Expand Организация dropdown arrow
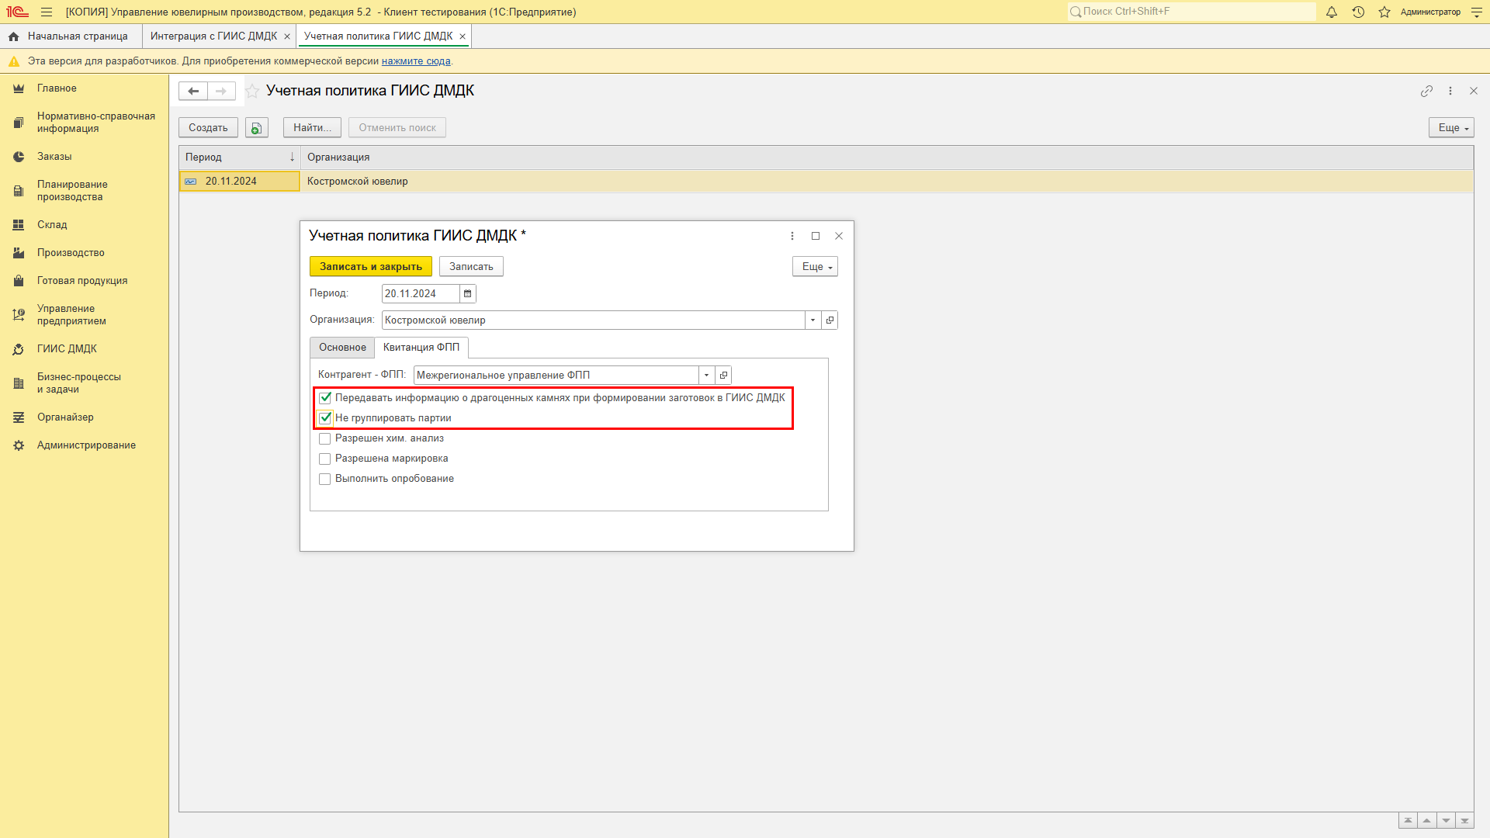The height and width of the screenshot is (838, 1490). pyautogui.click(x=813, y=320)
